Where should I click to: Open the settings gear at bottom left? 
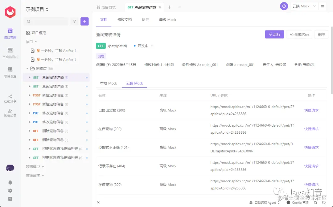pyautogui.click(x=10, y=191)
